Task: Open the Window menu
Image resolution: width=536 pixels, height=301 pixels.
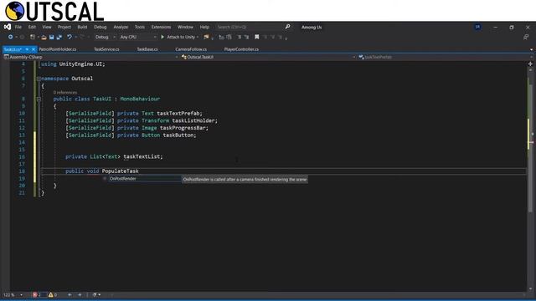Action: [185, 27]
